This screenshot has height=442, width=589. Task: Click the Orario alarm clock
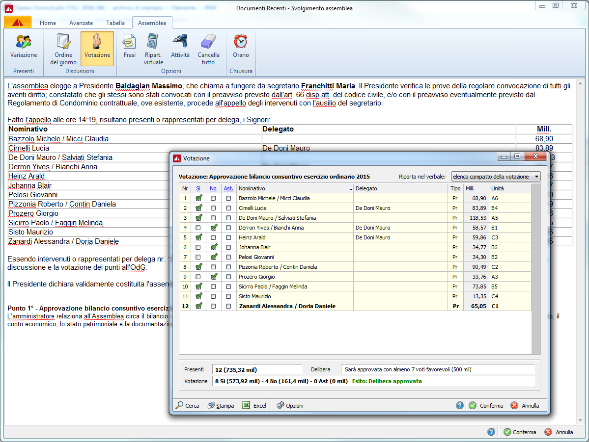pos(240,47)
